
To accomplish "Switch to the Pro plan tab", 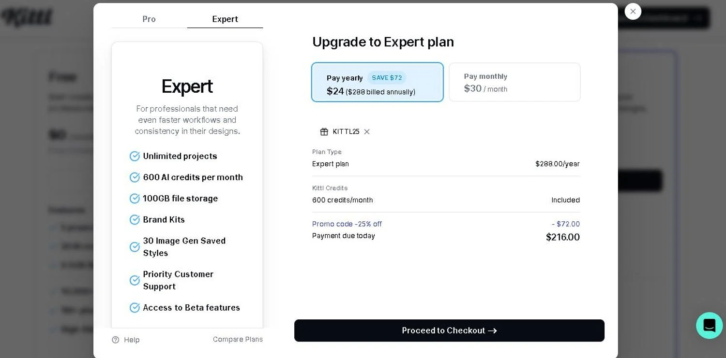I will [149, 19].
